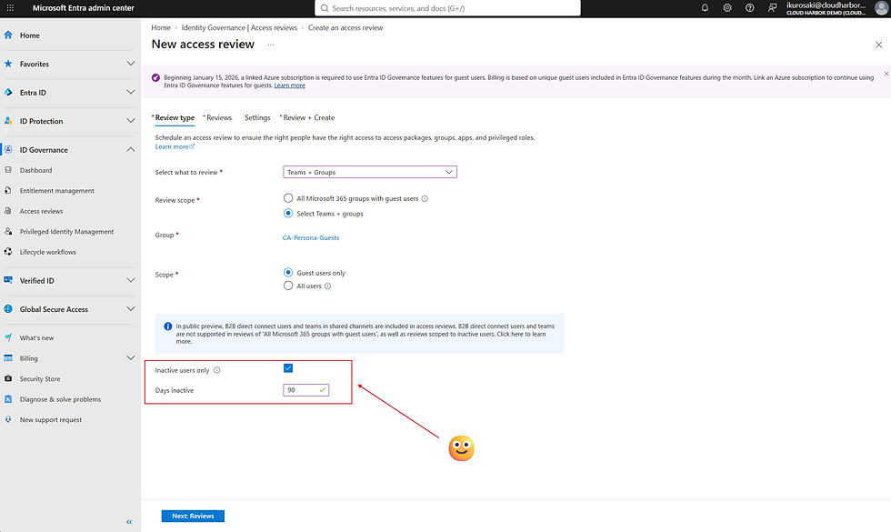
Task: Click info icon beside Inactive users only
Action: tap(216, 370)
